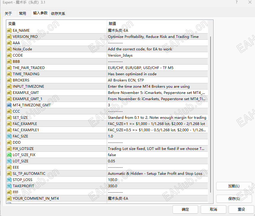Click the help question mark button
Image resolution: width=255 pixels, height=216 pixels.
237,2
